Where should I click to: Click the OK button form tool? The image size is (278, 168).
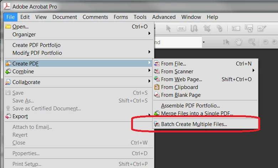point(181,28)
